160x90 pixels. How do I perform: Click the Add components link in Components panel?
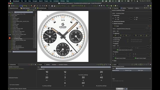(x=16, y=68)
